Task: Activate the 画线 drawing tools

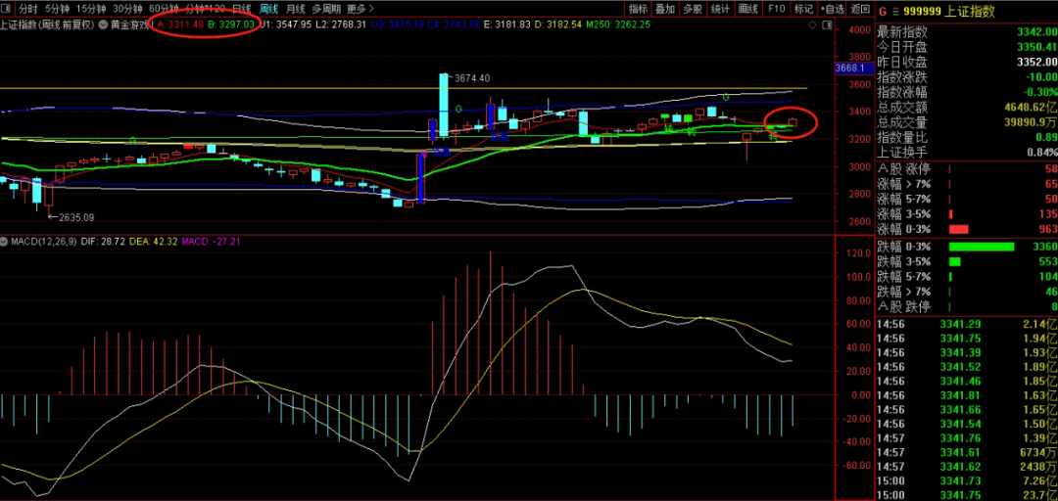Action: click(747, 9)
